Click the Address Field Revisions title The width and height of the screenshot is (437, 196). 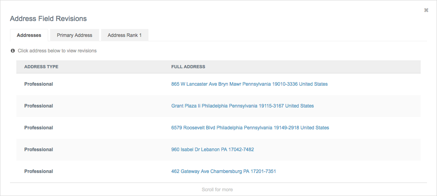[48, 19]
